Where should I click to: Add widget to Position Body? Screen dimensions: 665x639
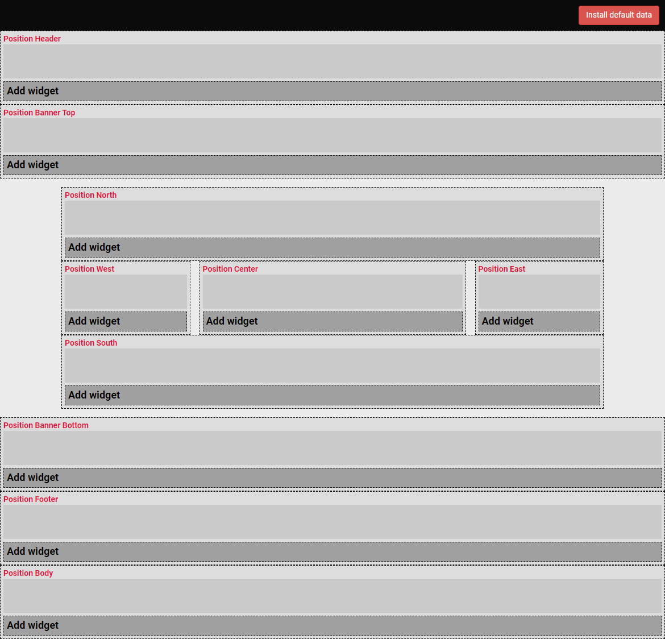[x=332, y=625]
